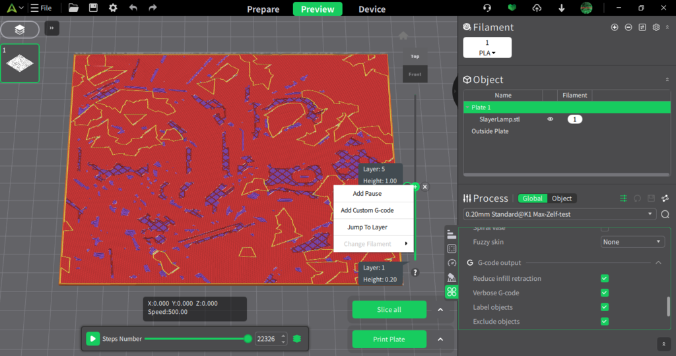Switch to the Prepare tab
The height and width of the screenshot is (356, 676).
point(263,9)
